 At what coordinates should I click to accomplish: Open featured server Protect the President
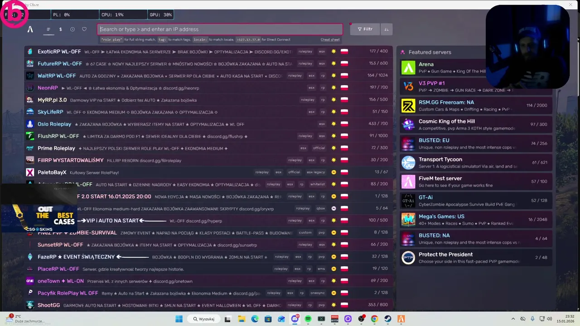[x=476, y=258]
